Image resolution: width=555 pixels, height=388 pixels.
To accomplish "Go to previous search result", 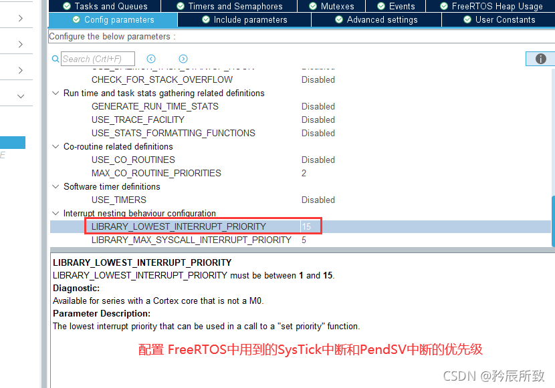I will coord(151,59).
